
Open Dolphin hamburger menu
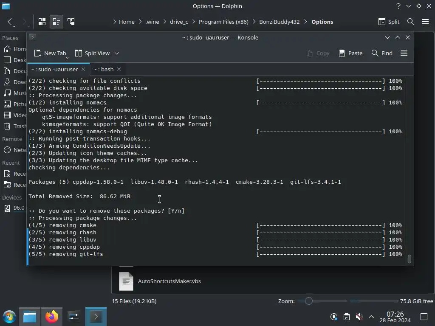click(x=425, y=22)
